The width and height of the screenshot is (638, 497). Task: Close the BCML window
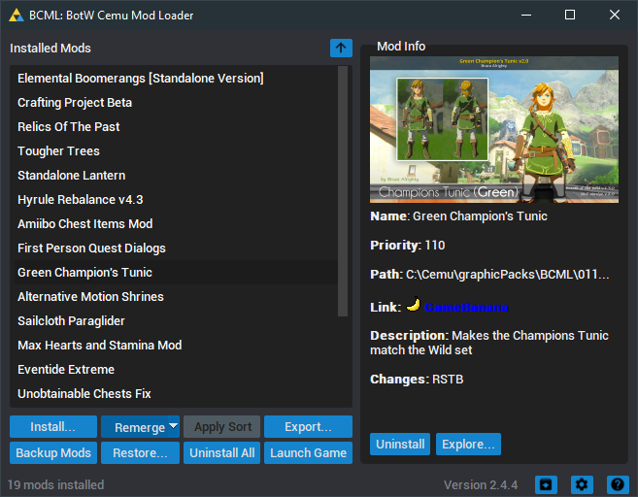tap(615, 16)
